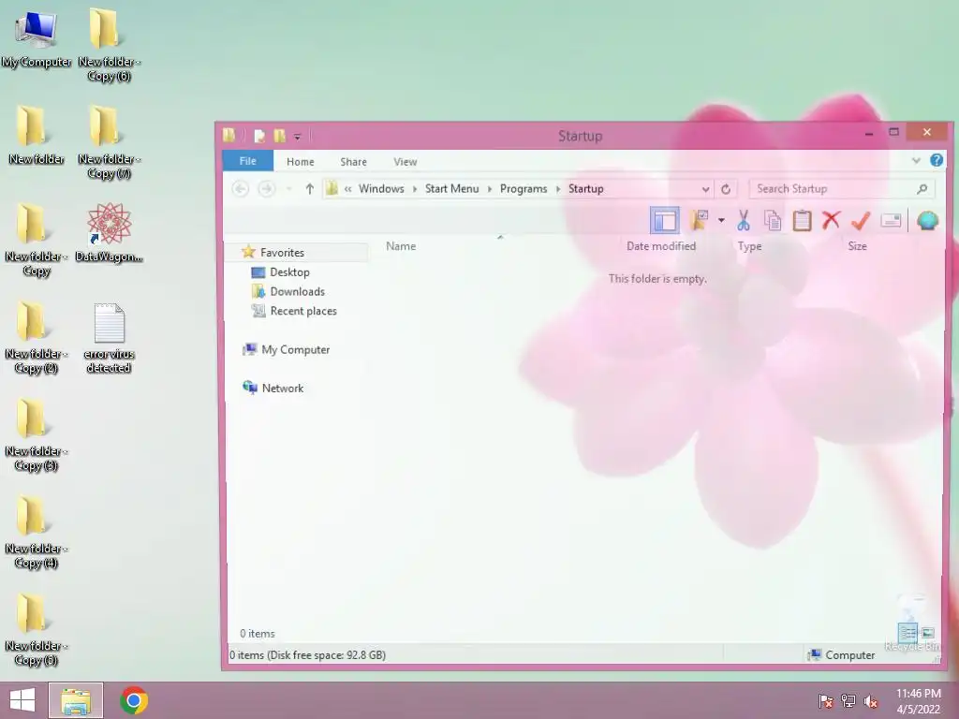The height and width of the screenshot is (719, 959).
Task: Open the address bar history dropdown
Action: coord(705,189)
